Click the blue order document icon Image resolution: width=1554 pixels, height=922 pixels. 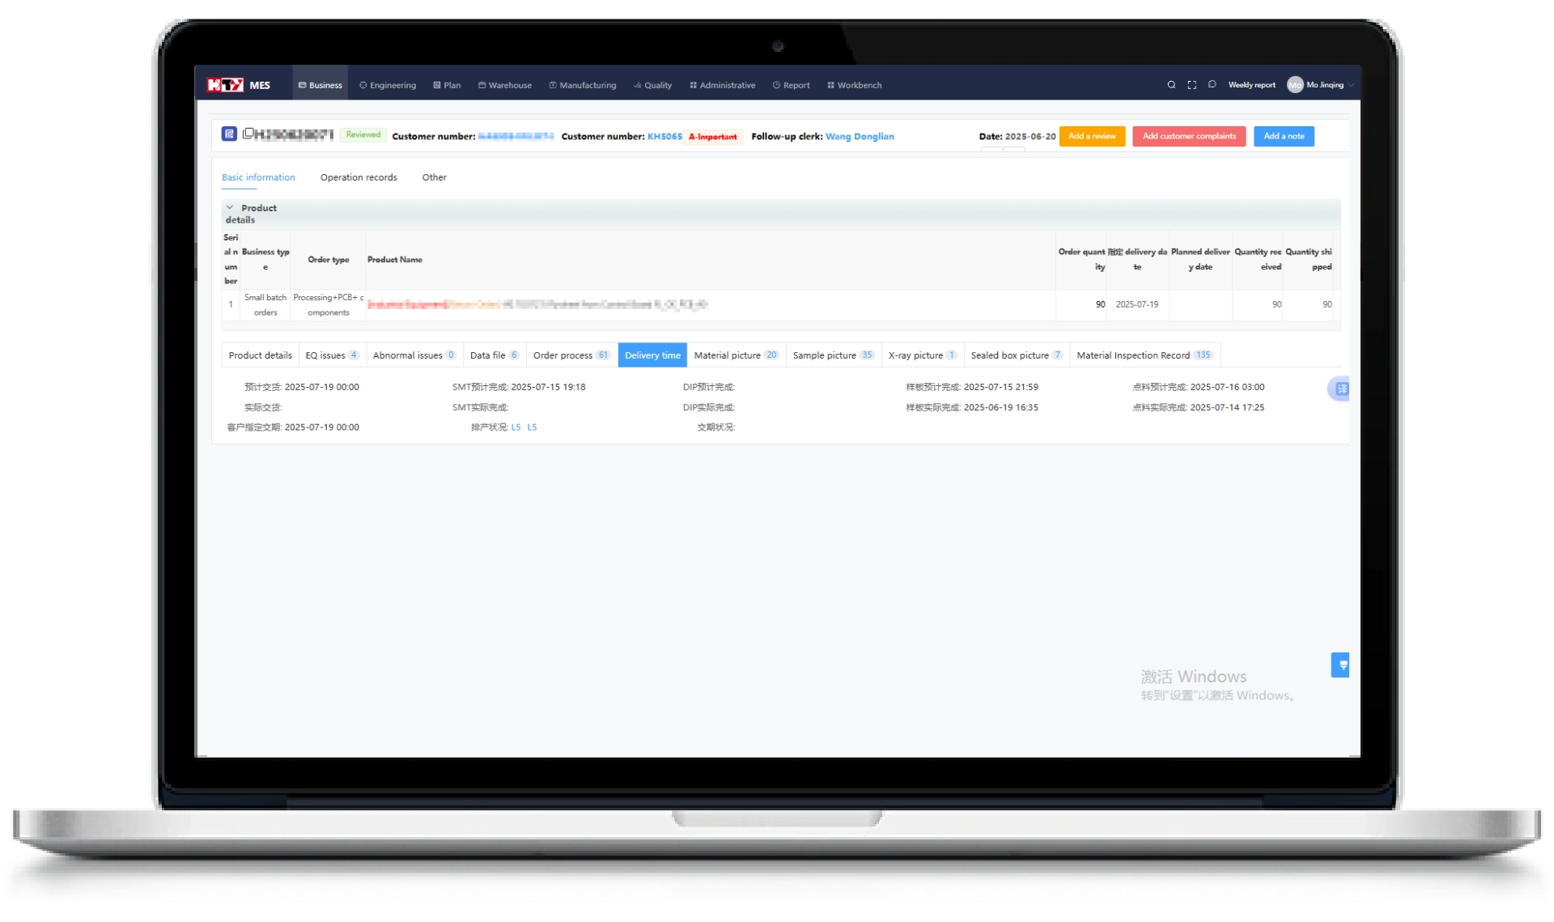[x=229, y=134]
